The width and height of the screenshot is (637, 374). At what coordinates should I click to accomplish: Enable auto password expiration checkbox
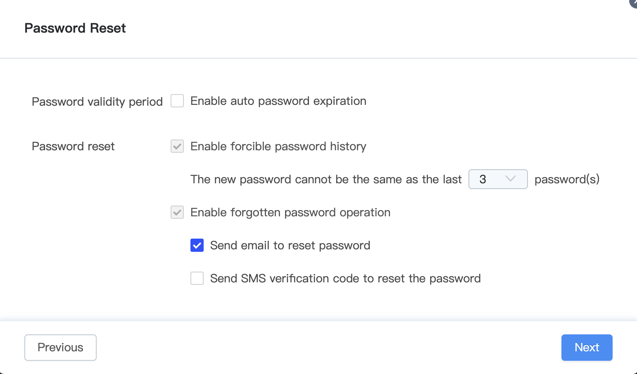tap(177, 101)
